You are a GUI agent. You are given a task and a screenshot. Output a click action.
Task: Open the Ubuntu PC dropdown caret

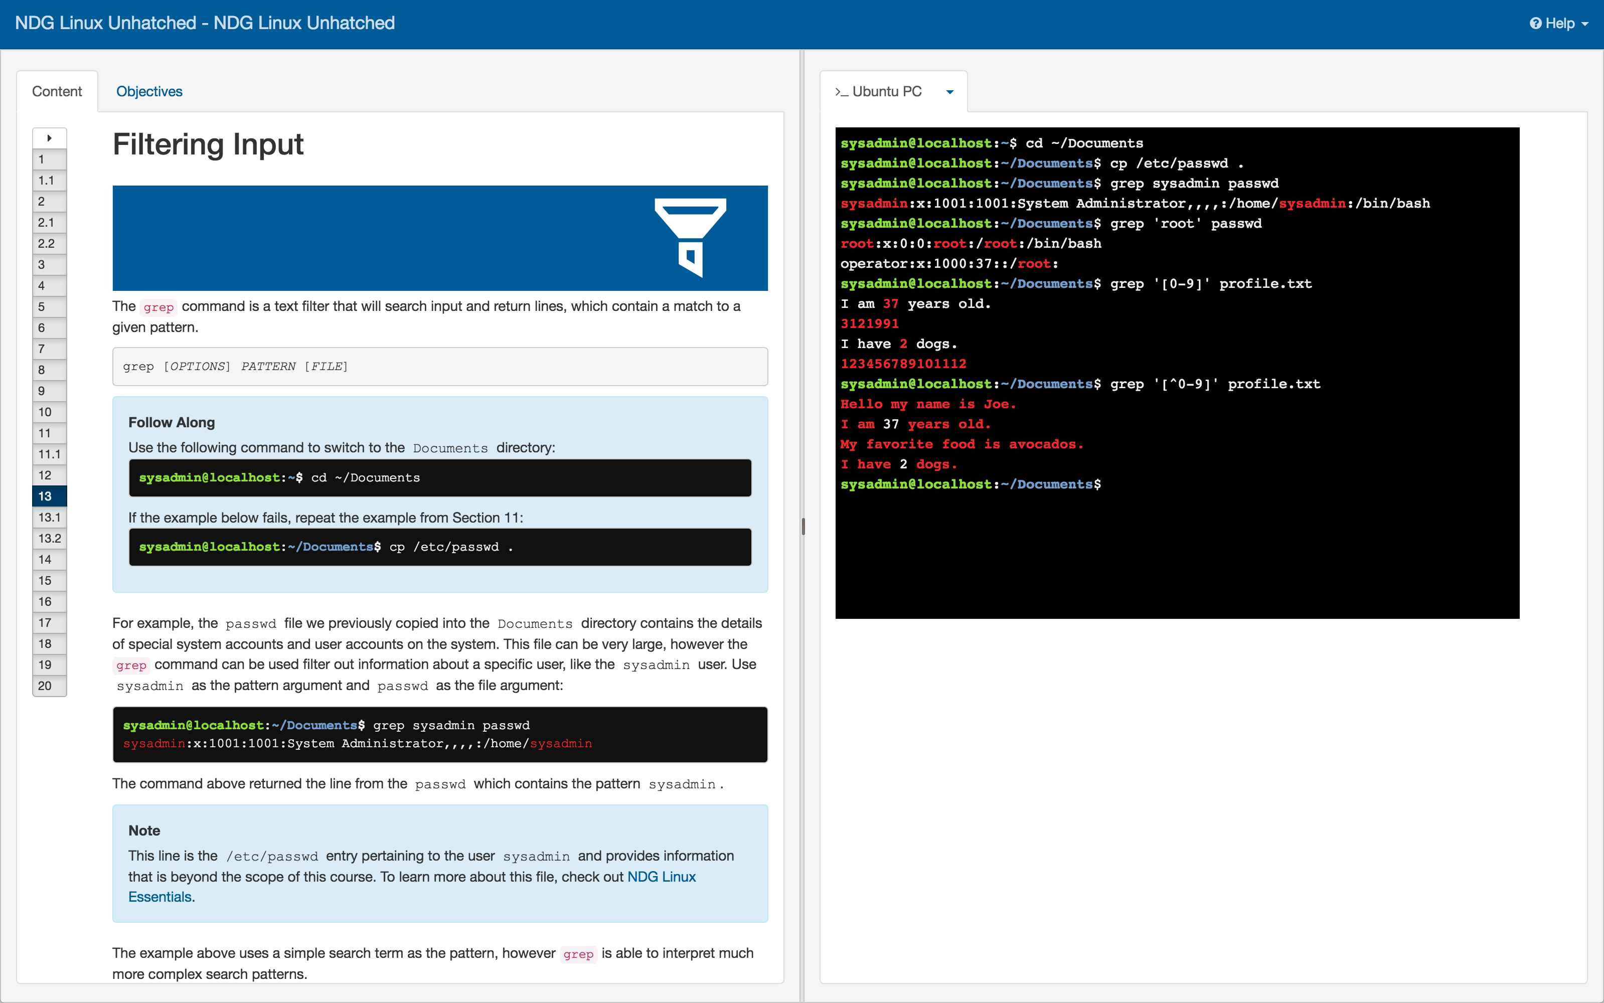[x=949, y=92]
